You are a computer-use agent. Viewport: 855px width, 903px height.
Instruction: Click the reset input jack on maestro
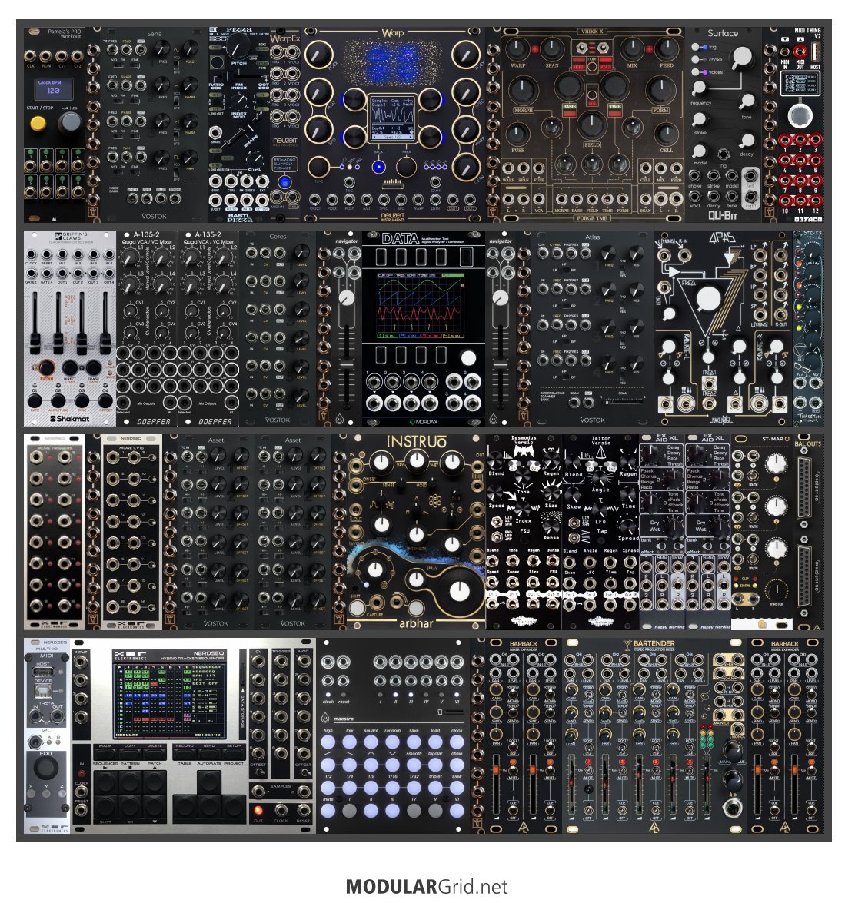[344, 681]
